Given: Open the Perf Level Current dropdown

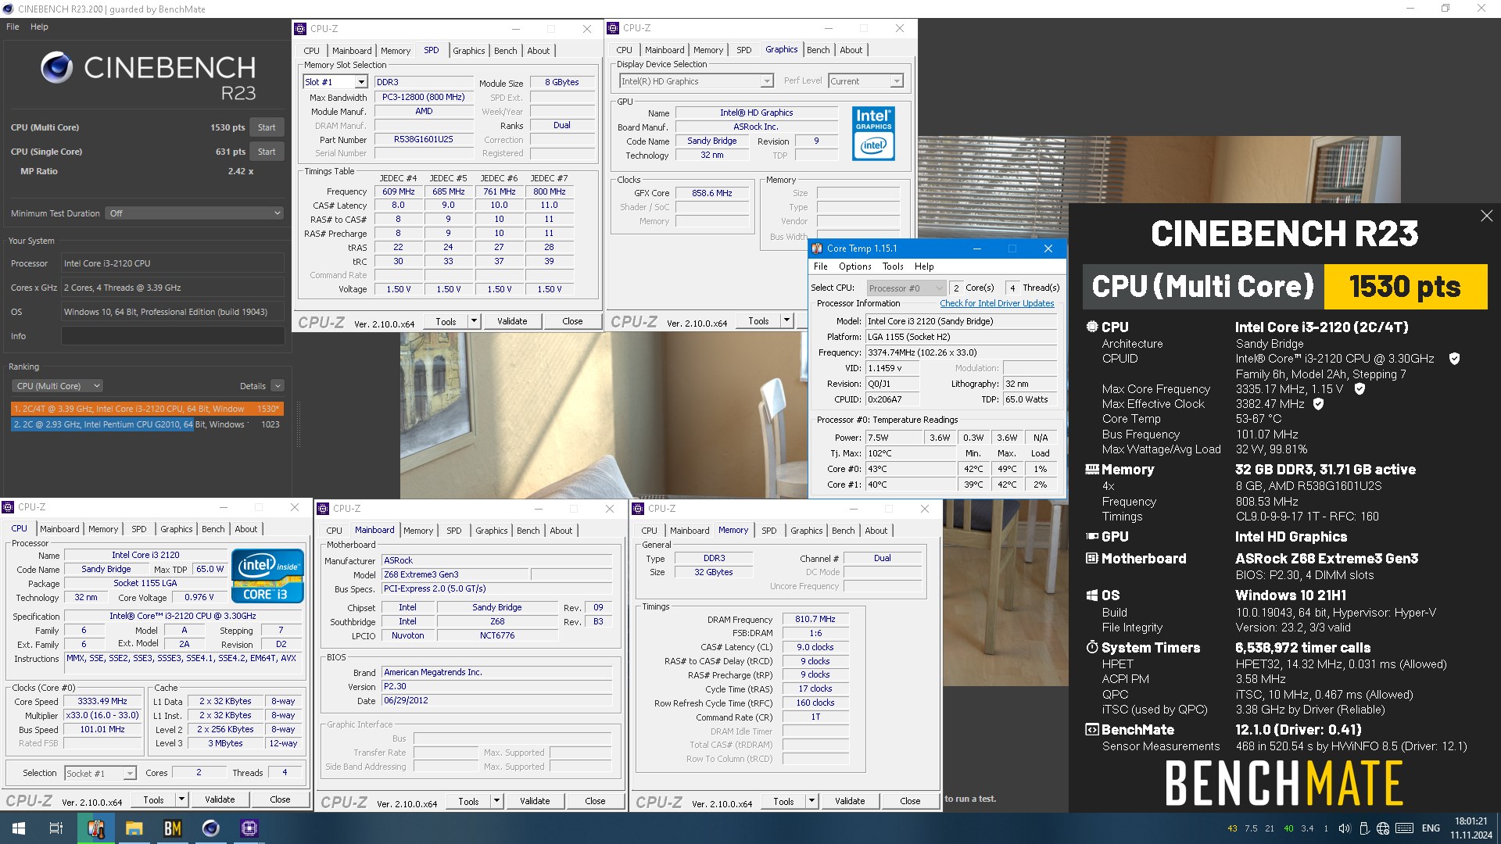Looking at the screenshot, I should click(896, 81).
